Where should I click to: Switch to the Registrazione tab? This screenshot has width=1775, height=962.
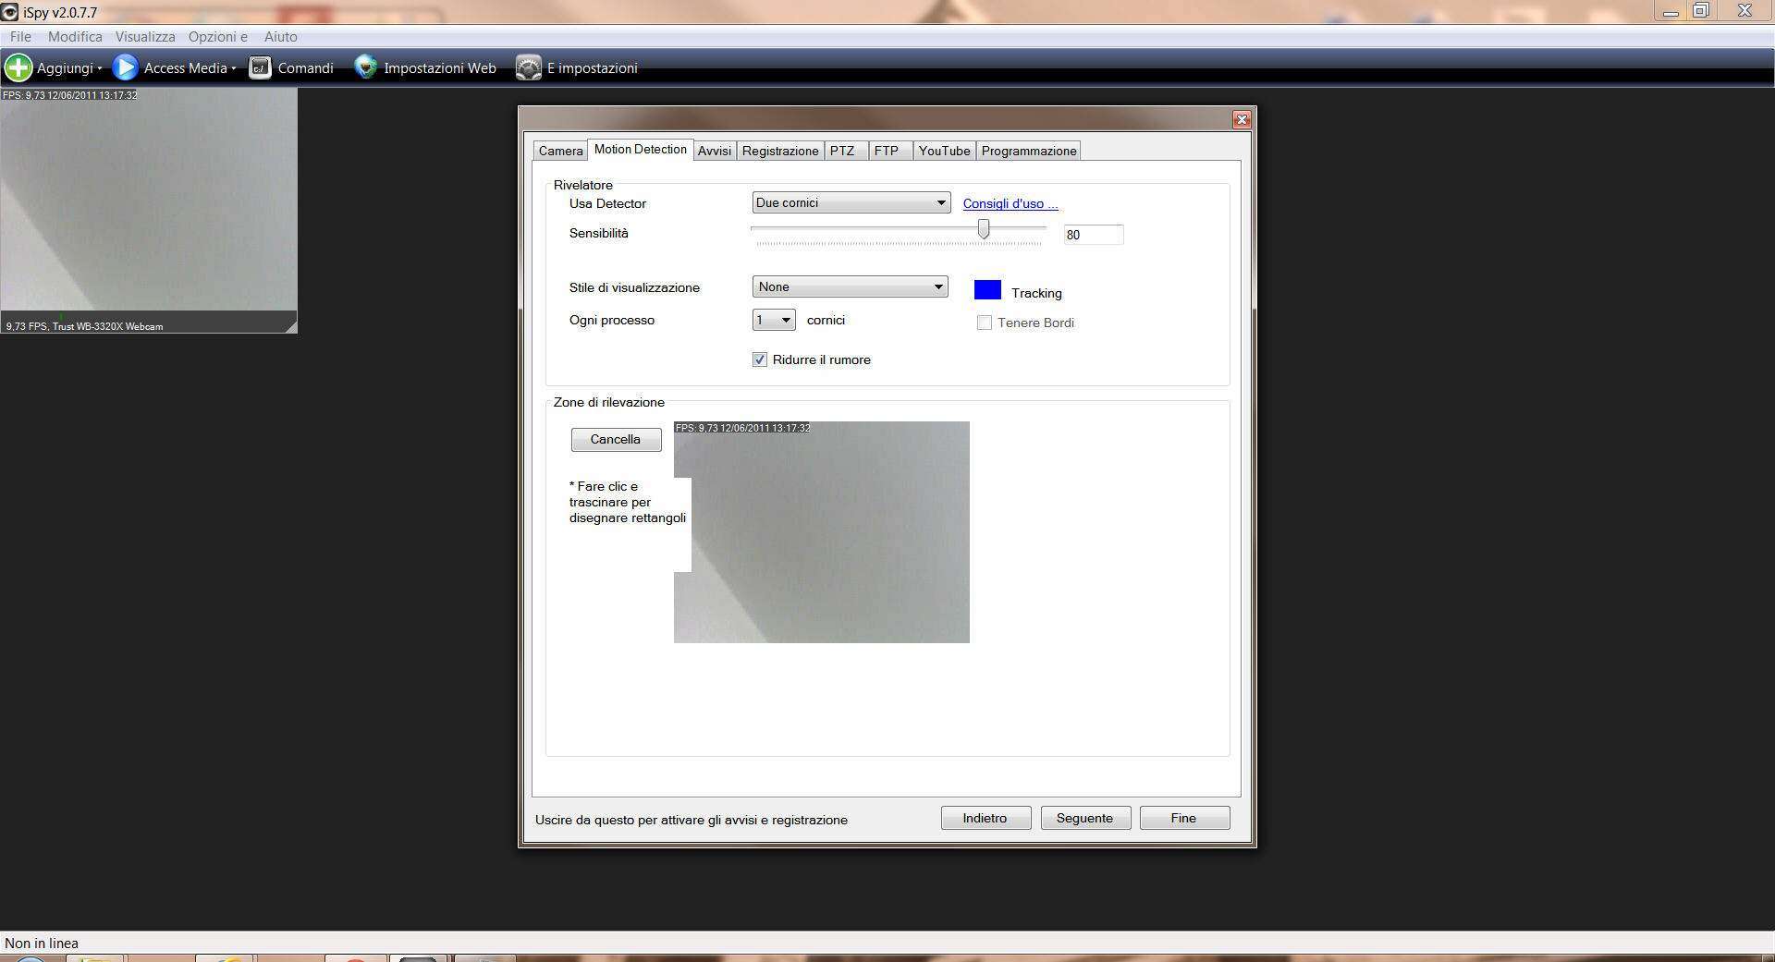tap(779, 151)
